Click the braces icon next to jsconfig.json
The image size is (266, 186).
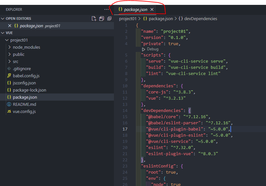(x=9, y=83)
